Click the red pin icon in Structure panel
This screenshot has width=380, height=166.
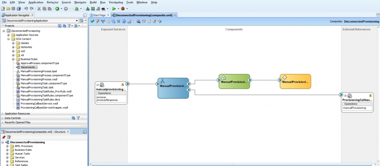4,137
